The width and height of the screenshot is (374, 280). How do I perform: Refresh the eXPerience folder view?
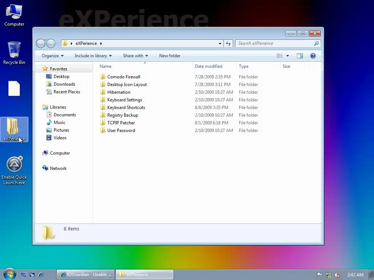point(228,43)
